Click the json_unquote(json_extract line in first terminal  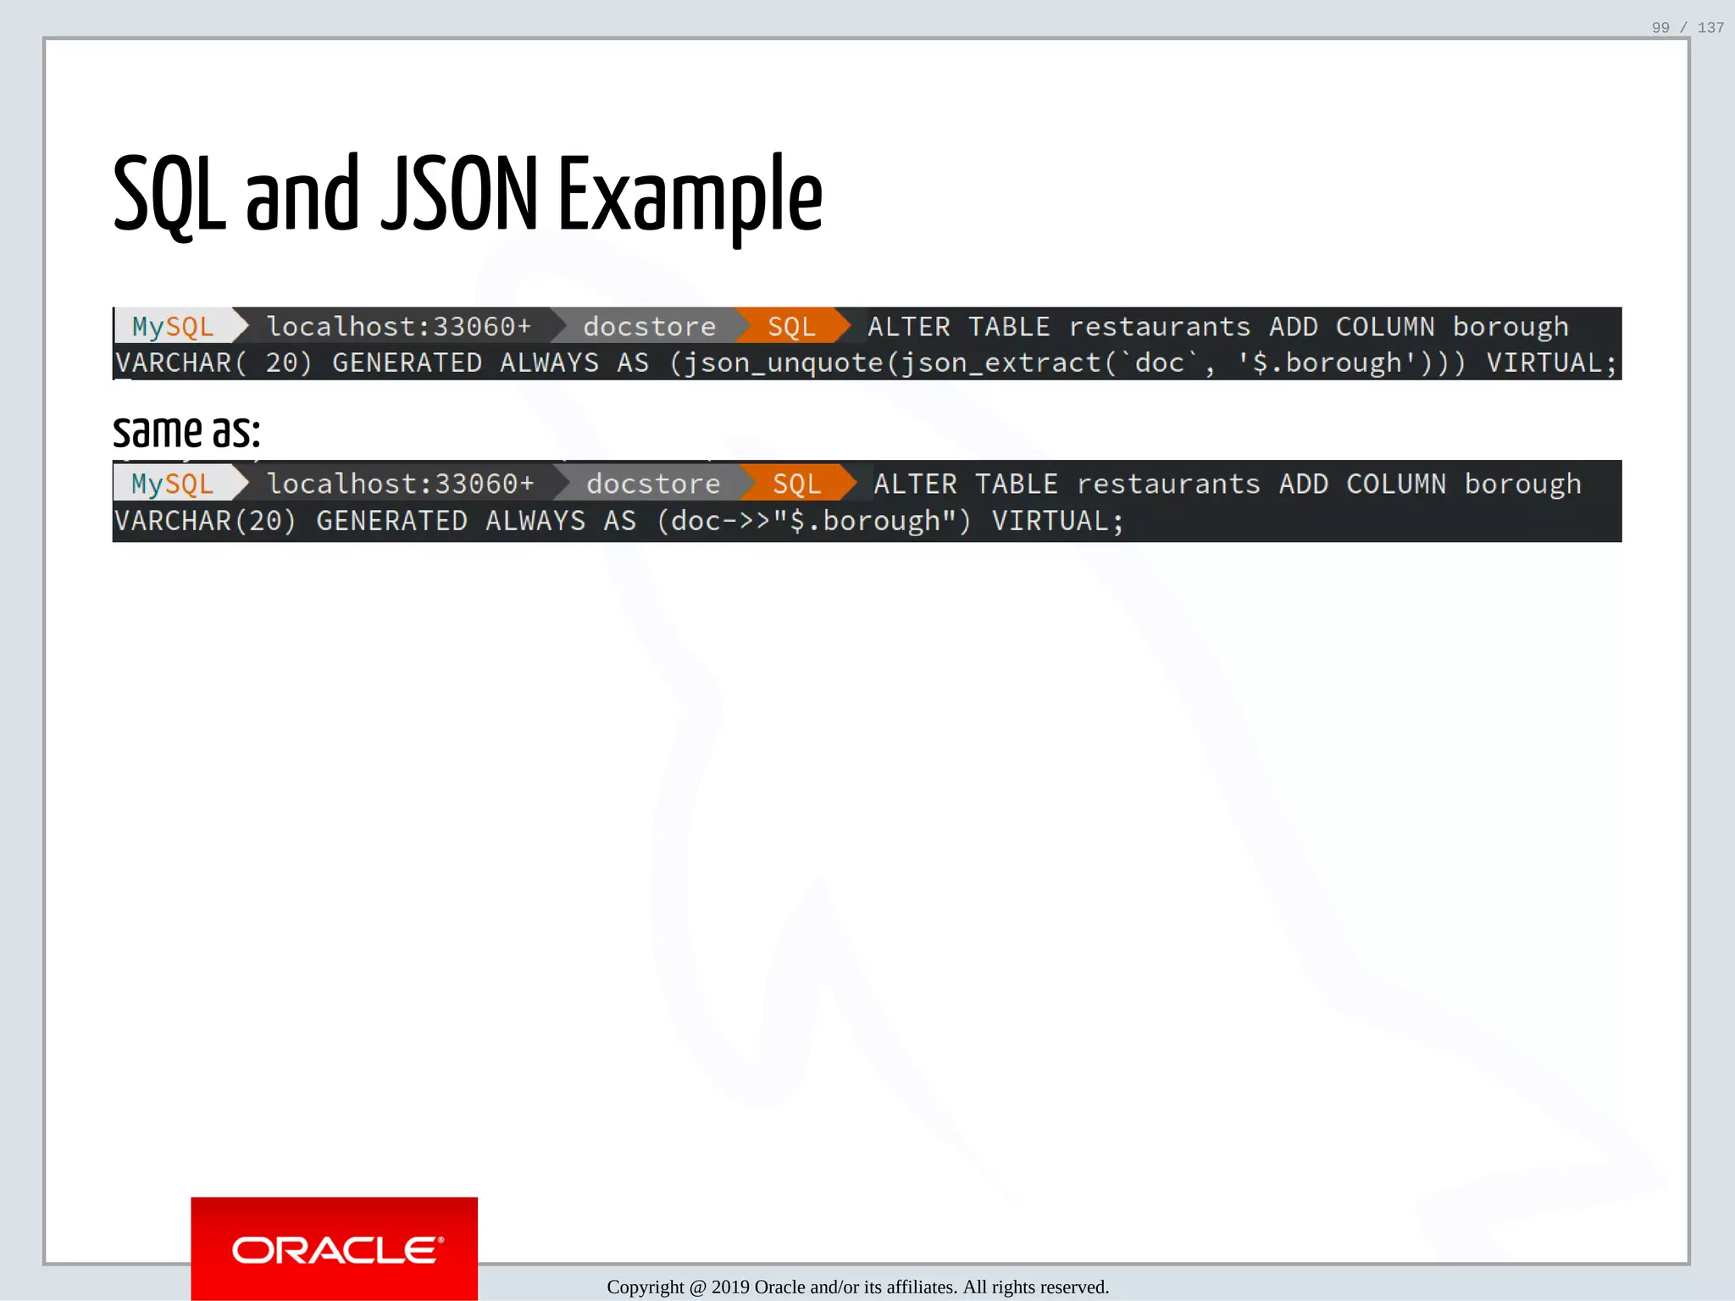click(x=866, y=363)
